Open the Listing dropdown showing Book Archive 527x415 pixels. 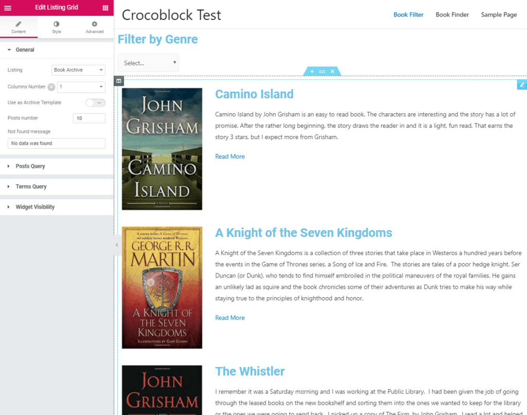point(78,70)
